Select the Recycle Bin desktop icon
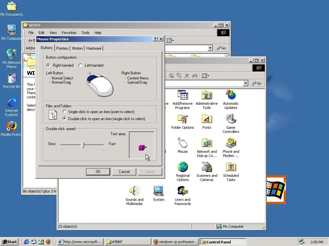Screen dimensions: 329x246 [12, 78]
